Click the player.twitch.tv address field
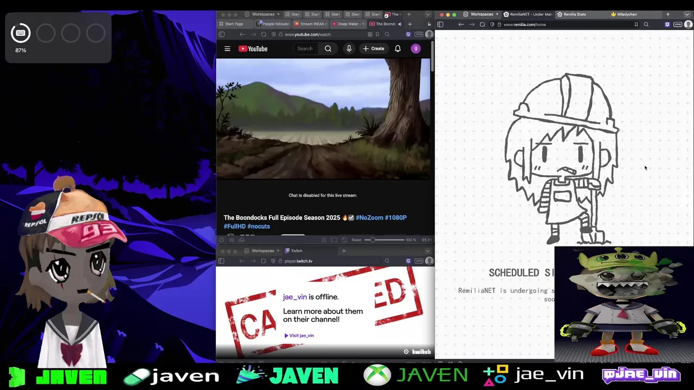694x390 pixels. [x=325, y=261]
